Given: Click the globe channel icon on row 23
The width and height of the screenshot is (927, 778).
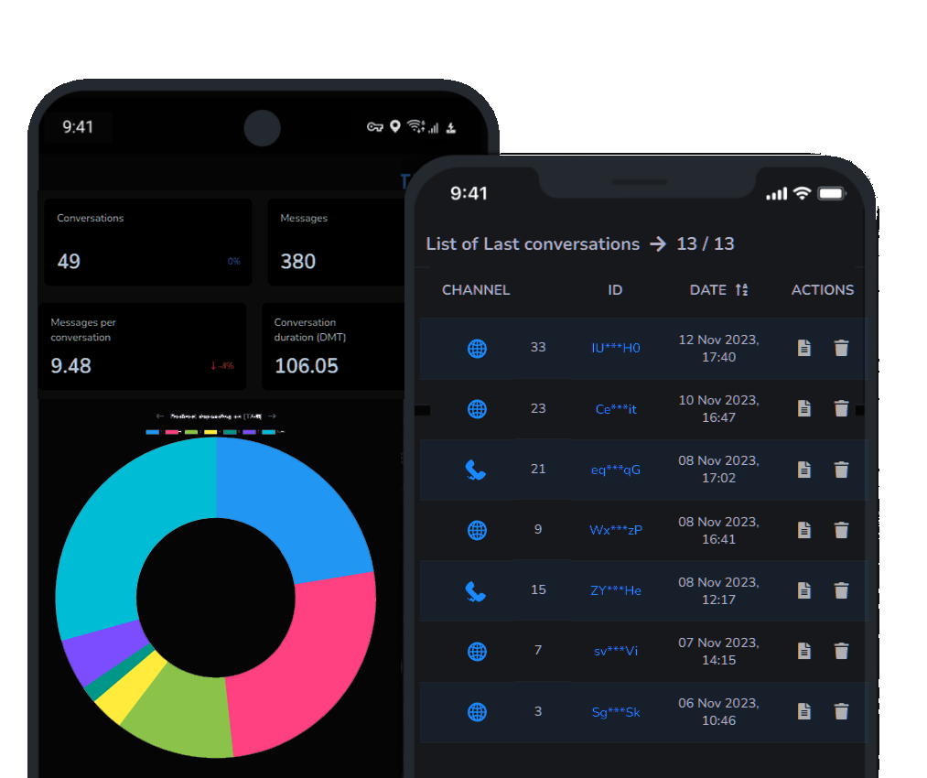Looking at the screenshot, I should [476, 408].
